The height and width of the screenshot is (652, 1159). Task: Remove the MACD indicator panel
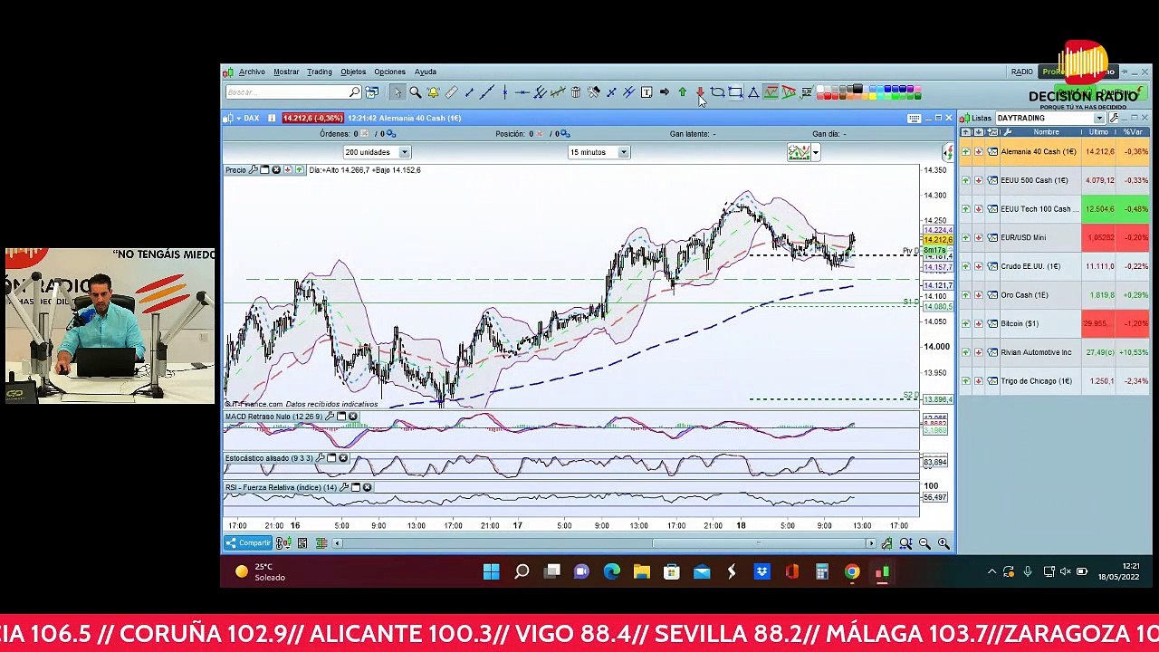click(353, 417)
